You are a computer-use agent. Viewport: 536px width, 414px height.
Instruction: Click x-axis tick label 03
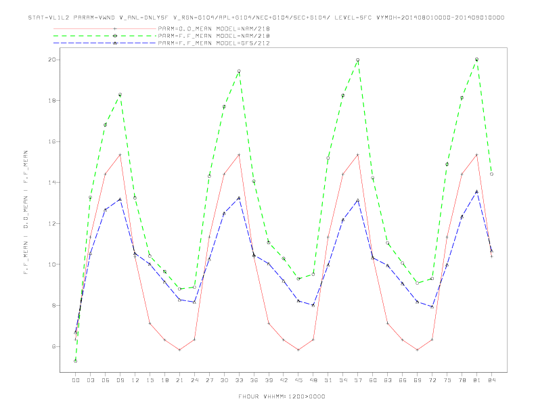coord(90,380)
